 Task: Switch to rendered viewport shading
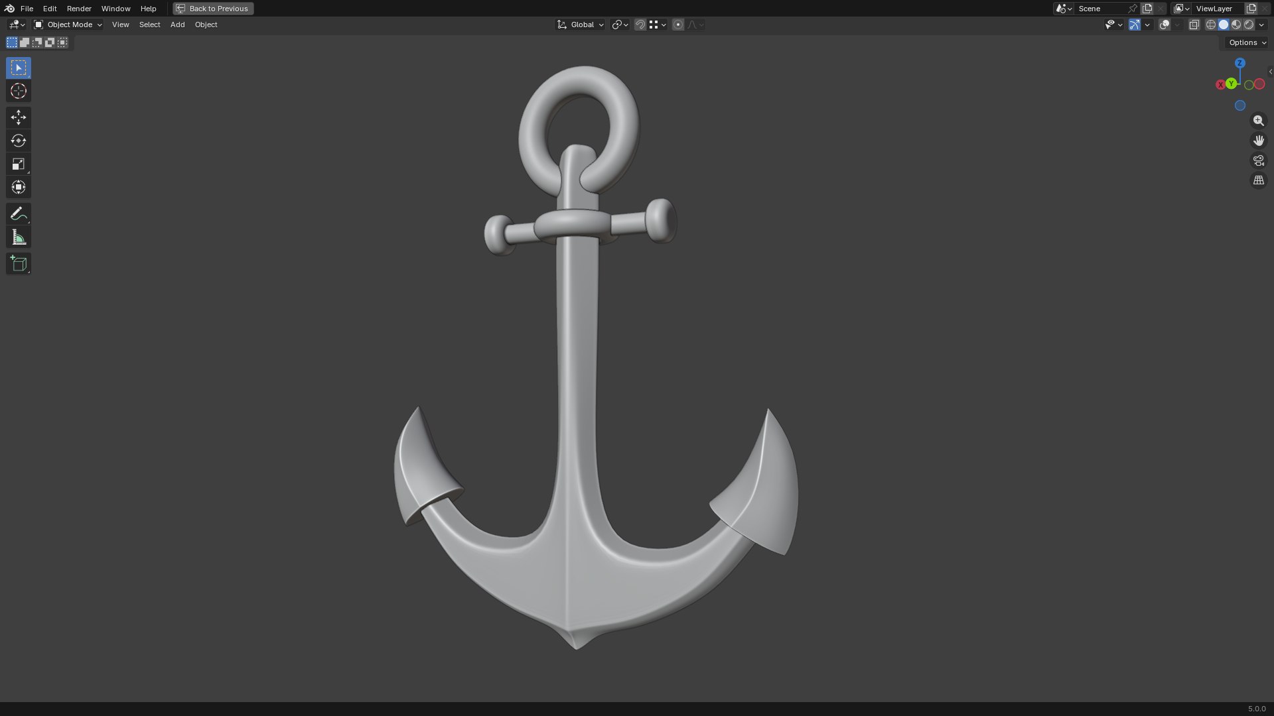point(1249,25)
